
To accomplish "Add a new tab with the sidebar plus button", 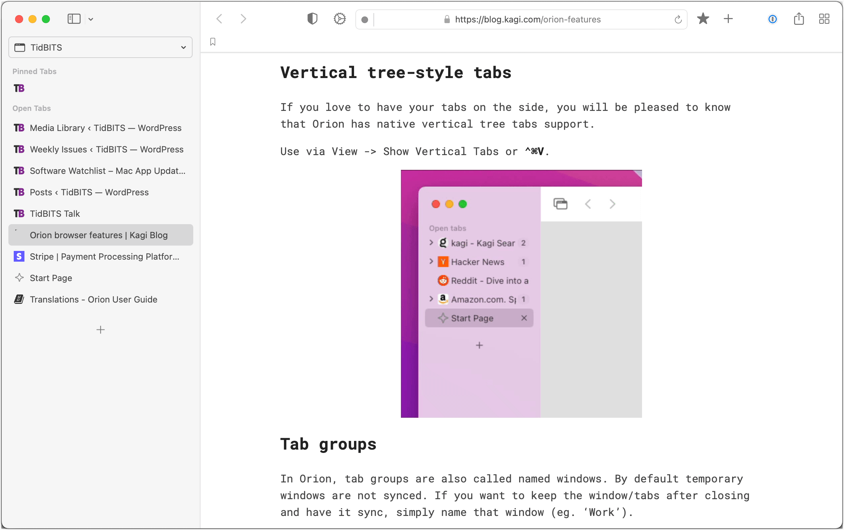I will (x=100, y=330).
